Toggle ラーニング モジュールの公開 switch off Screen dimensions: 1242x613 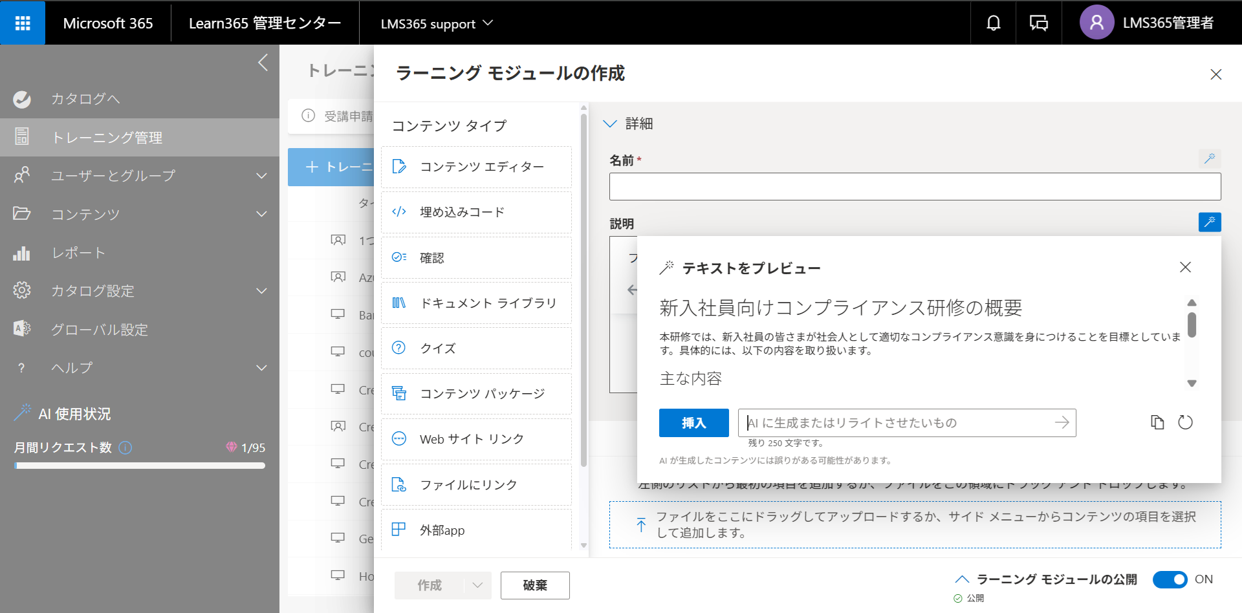click(x=1170, y=579)
